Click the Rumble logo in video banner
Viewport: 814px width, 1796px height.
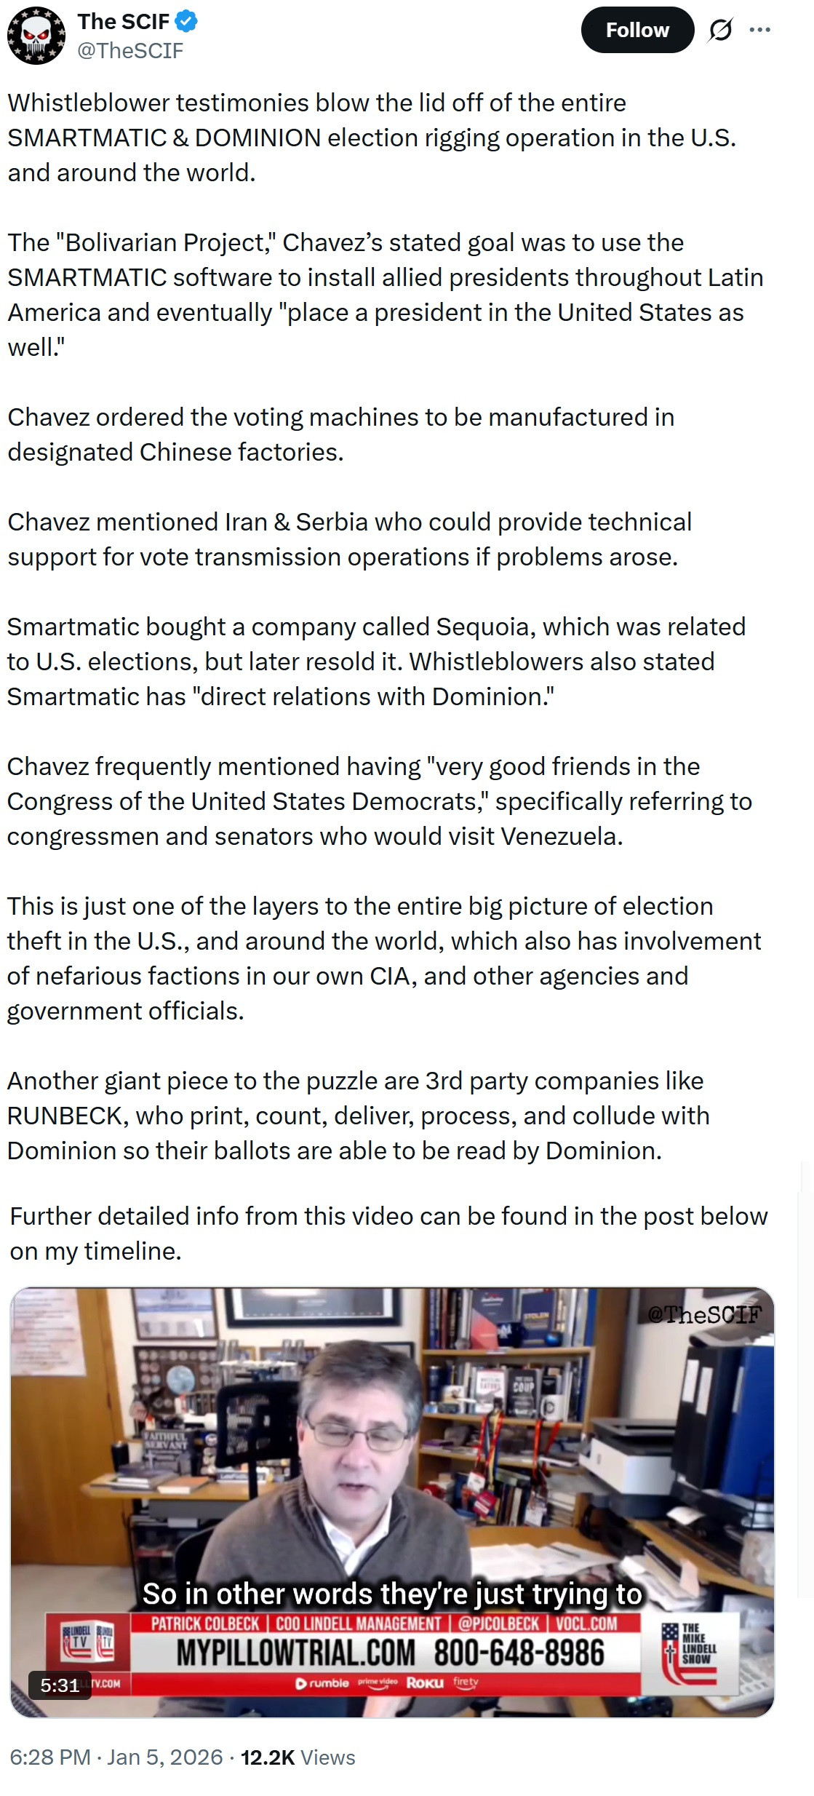coord(322,1683)
